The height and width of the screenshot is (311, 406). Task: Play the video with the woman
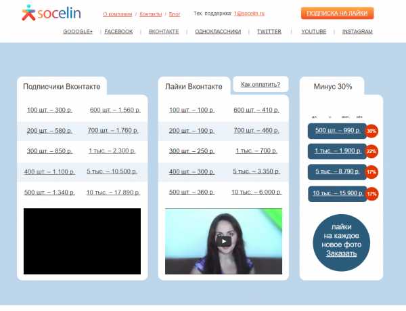click(224, 241)
